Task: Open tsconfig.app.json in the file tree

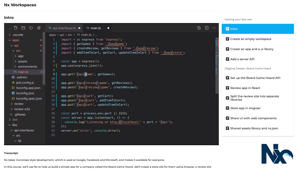Action: tap(28, 88)
